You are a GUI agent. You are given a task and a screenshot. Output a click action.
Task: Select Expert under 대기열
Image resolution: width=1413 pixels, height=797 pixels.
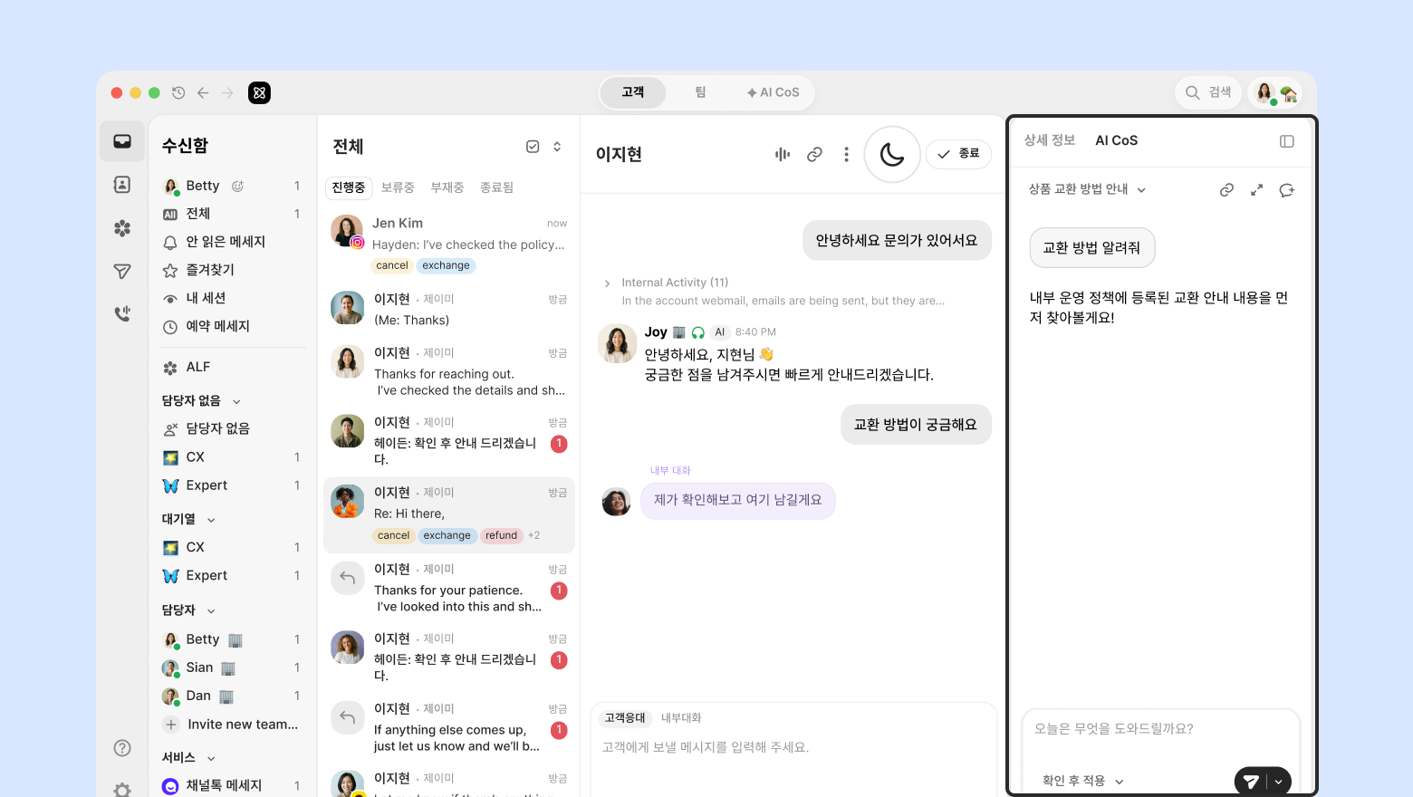232,576
